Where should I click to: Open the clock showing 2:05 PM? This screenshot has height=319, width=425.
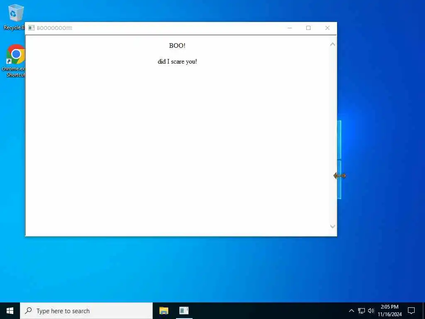[389, 311]
